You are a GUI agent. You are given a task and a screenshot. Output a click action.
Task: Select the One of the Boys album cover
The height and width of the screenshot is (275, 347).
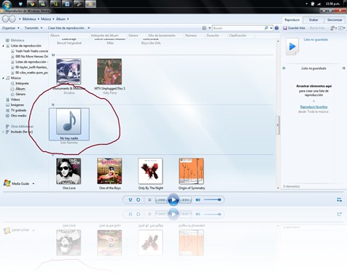109,171
